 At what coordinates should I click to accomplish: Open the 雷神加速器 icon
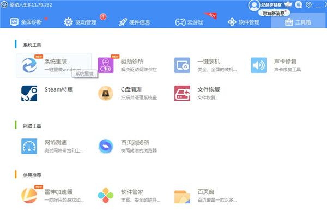click(29, 196)
